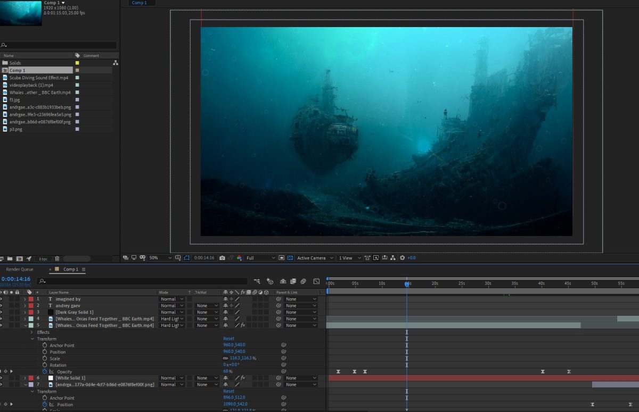This screenshot has width=639, height=412.
Task: Click the exposure value +0.0
Action: (412, 258)
